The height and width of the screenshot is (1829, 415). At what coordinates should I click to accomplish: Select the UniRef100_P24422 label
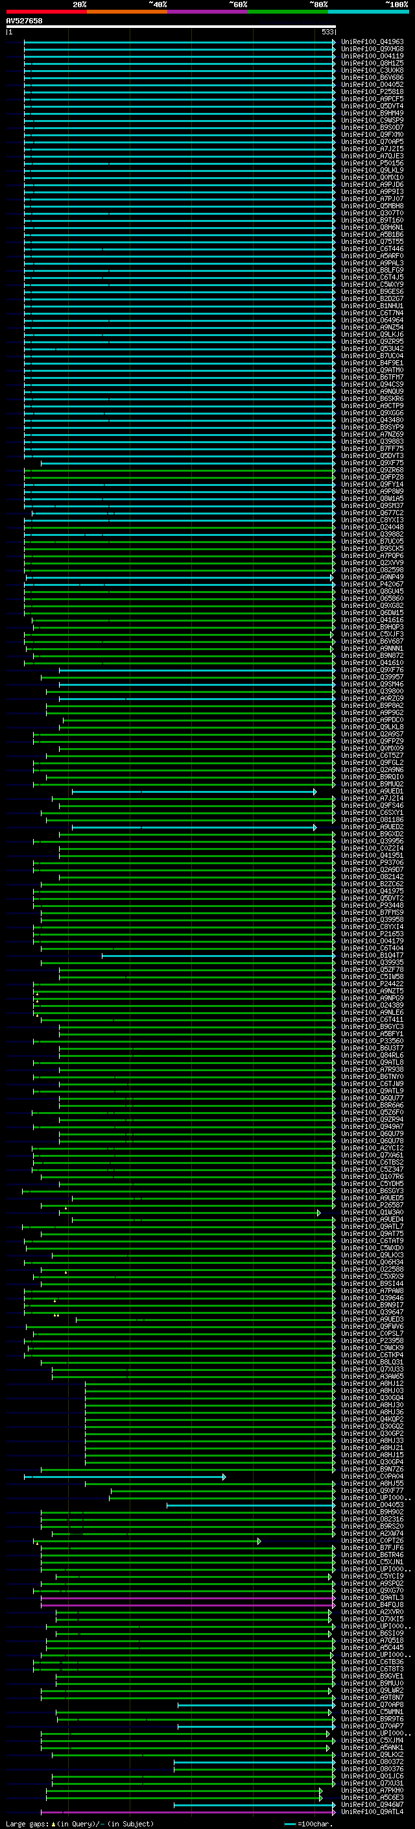[372, 984]
